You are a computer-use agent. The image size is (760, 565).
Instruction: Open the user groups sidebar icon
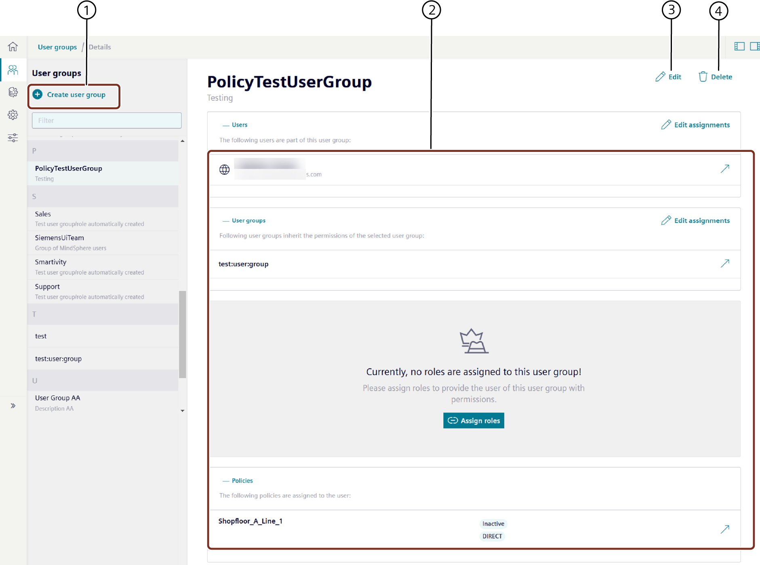pos(13,70)
